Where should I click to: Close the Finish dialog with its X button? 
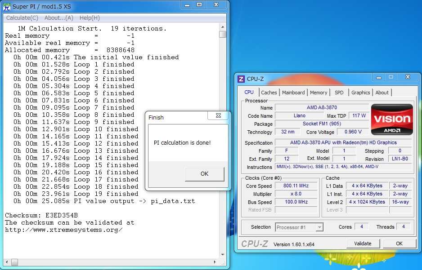218,115
